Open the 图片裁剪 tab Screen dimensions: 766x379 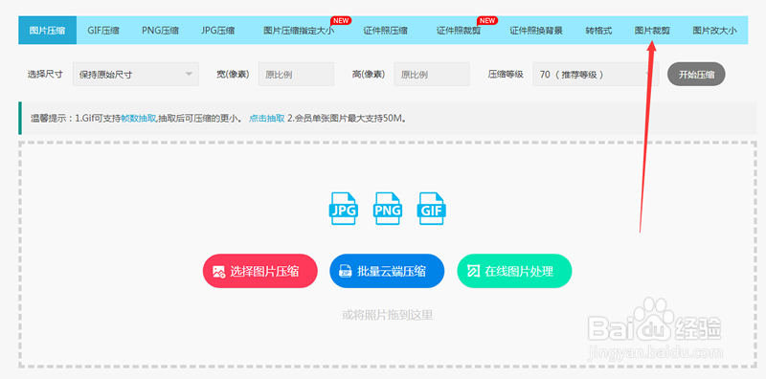652,31
